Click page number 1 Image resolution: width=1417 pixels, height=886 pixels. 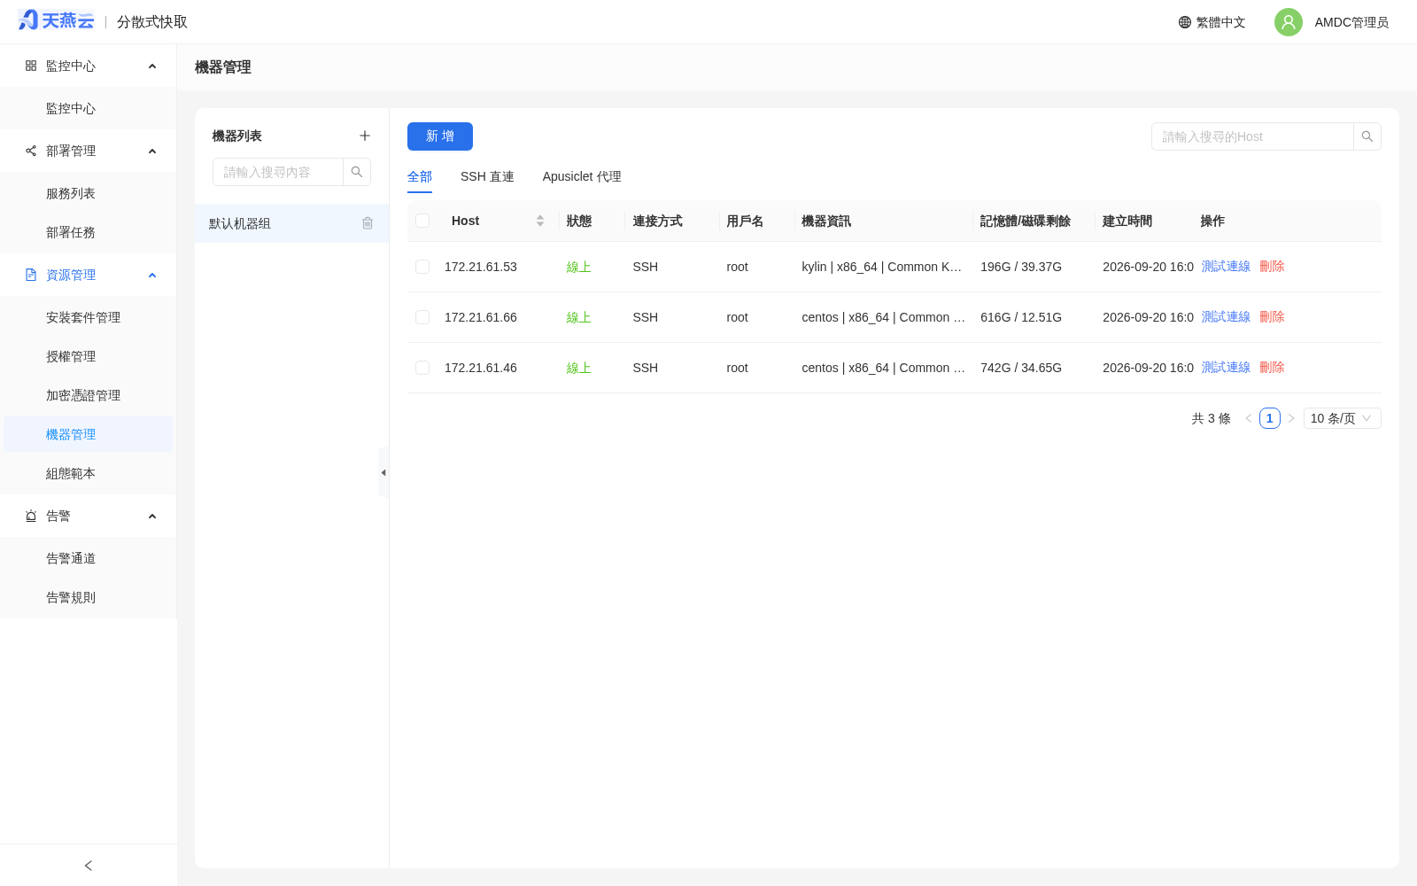1270,418
